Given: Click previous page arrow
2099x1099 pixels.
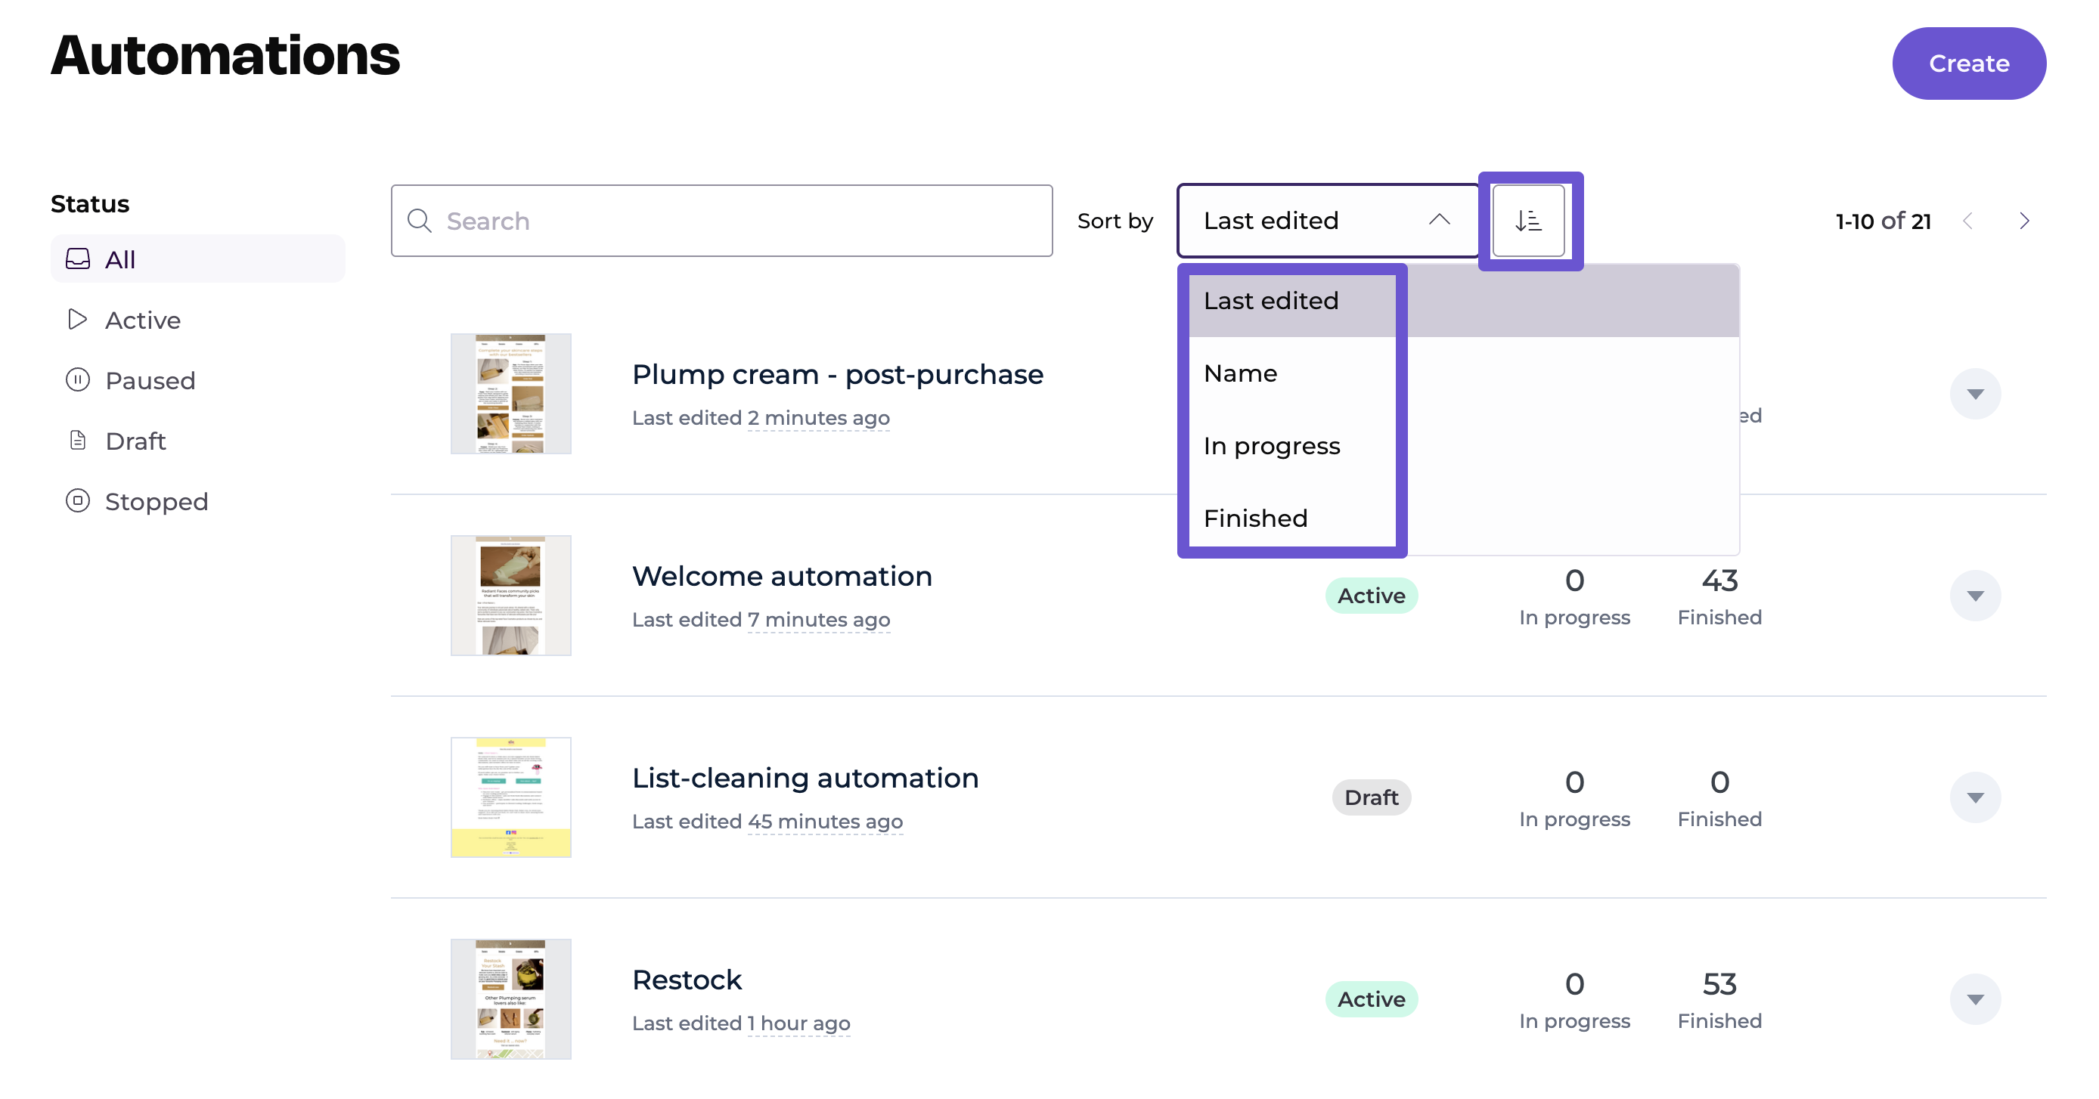Looking at the screenshot, I should tap(1967, 221).
